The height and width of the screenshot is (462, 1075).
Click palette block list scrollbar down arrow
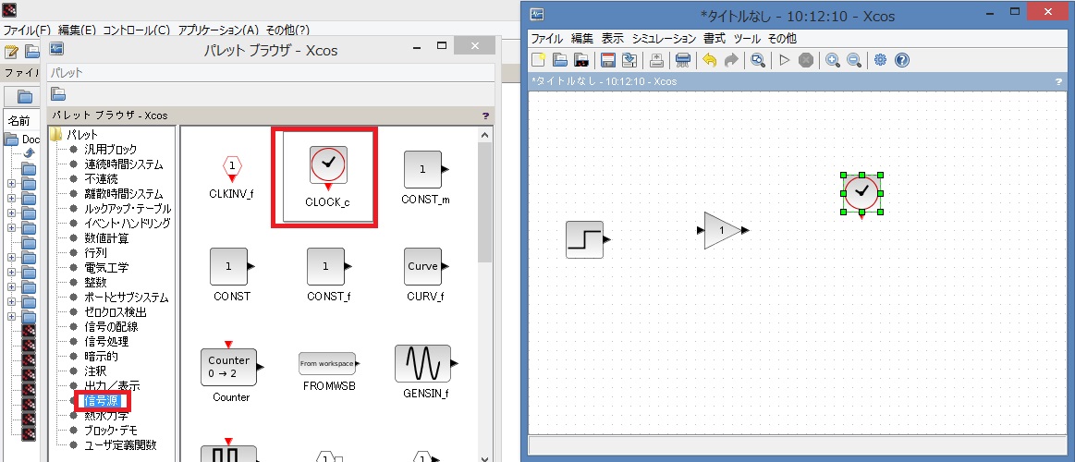pos(484,457)
